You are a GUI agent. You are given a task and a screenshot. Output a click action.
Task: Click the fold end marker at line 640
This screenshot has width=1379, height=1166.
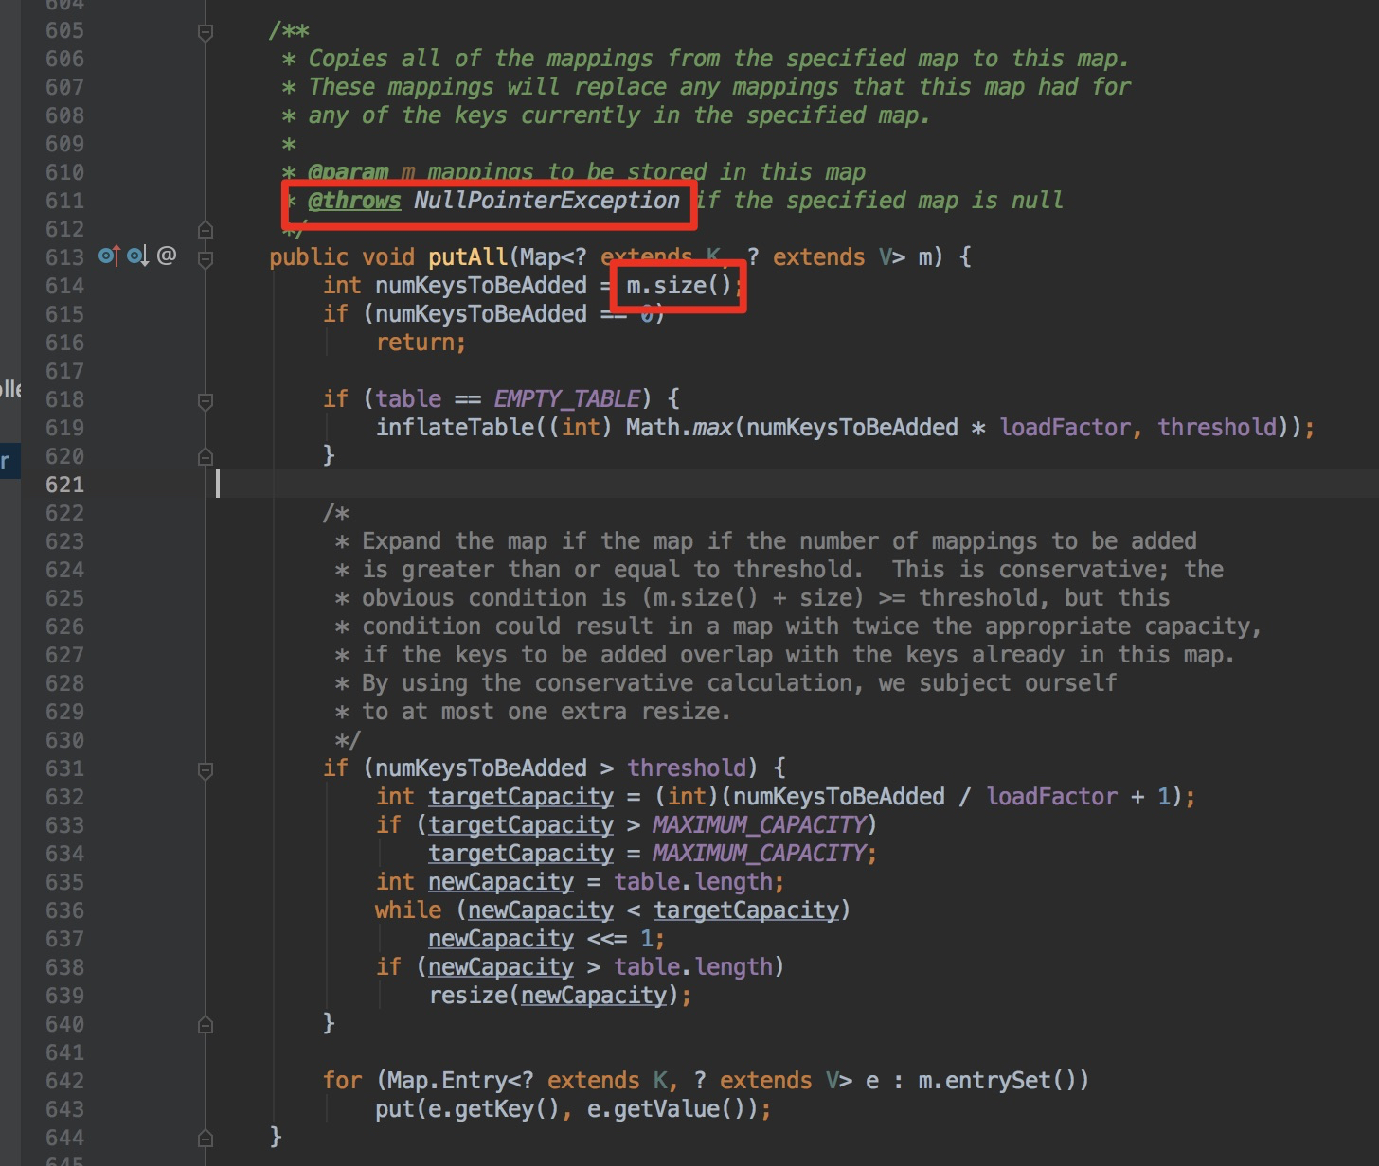point(205,1025)
